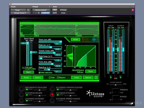The width and height of the screenshot is (144, 108).
Task: Open the Options panel
Action: click(x=88, y=78)
